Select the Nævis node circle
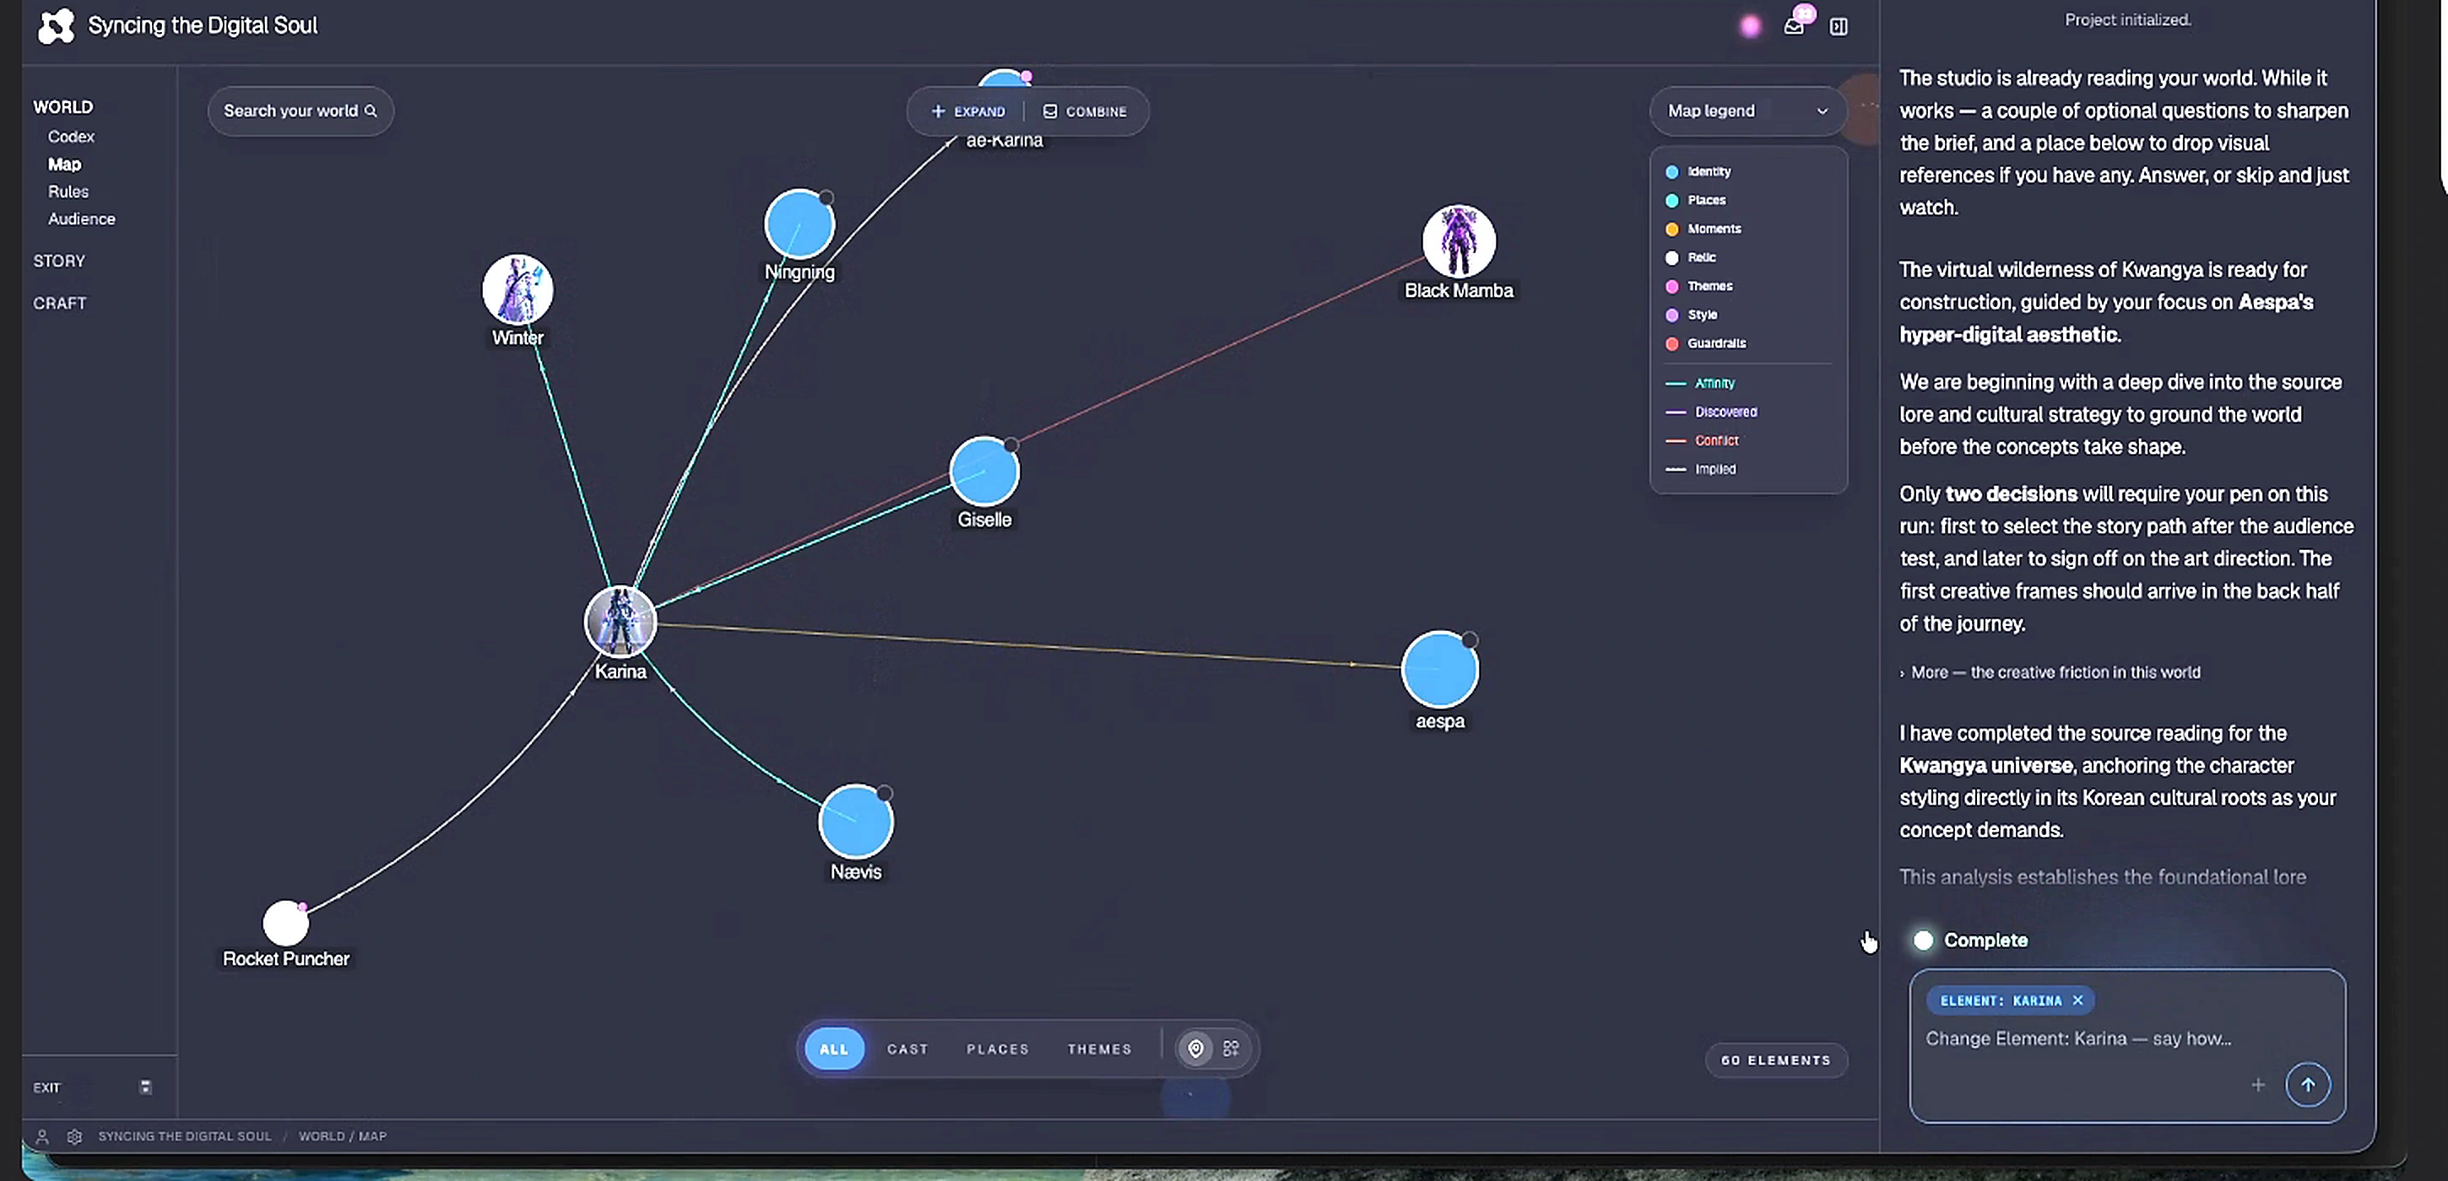 click(x=855, y=821)
